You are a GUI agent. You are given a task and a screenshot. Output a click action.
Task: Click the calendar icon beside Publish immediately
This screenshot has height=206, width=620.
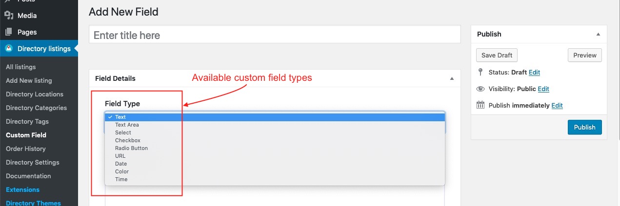pos(480,105)
